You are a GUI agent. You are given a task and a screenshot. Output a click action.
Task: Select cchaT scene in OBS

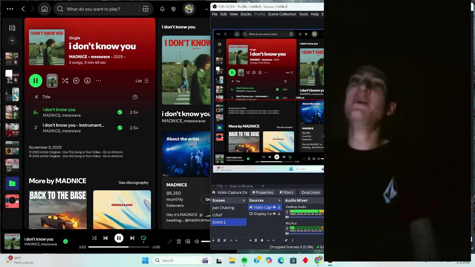[x=229, y=215]
